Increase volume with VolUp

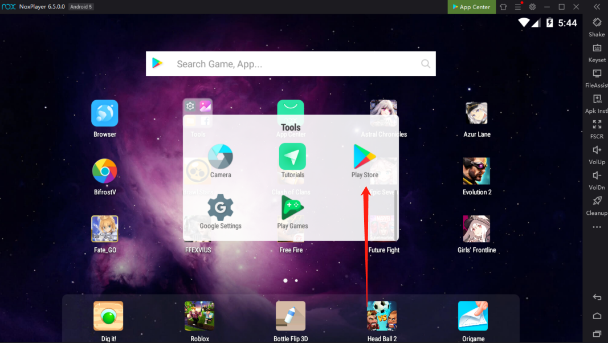[x=597, y=150]
